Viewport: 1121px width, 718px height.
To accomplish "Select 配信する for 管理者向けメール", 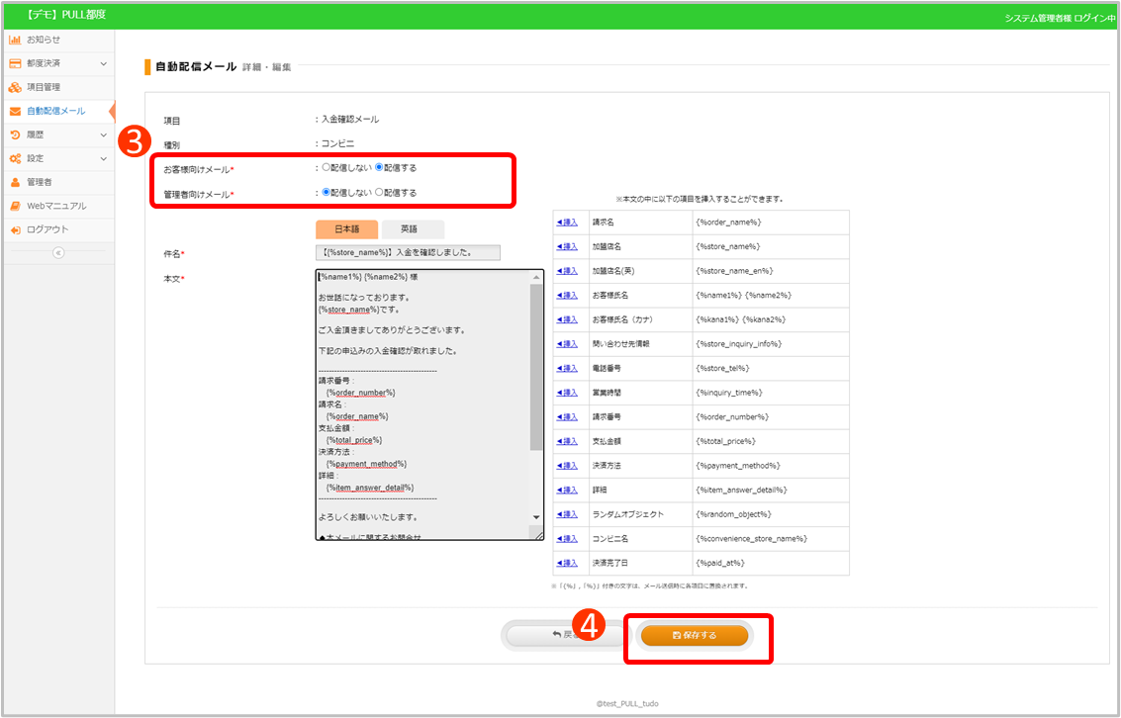I will [379, 193].
